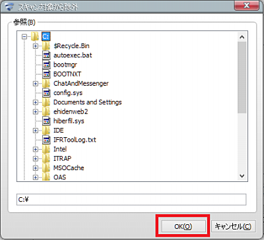Click the IFRToolLog.txt file icon
The height and width of the screenshot is (240, 264).
click(46, 140)
